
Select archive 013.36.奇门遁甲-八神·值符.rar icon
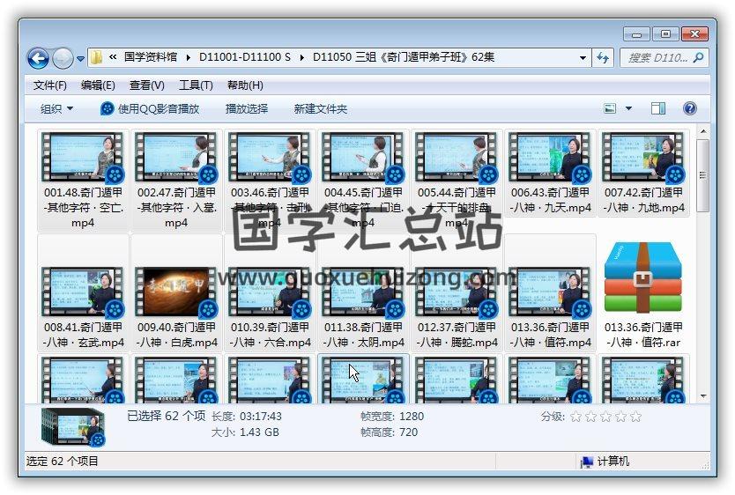pyautogui.click(x=643, y=277)
